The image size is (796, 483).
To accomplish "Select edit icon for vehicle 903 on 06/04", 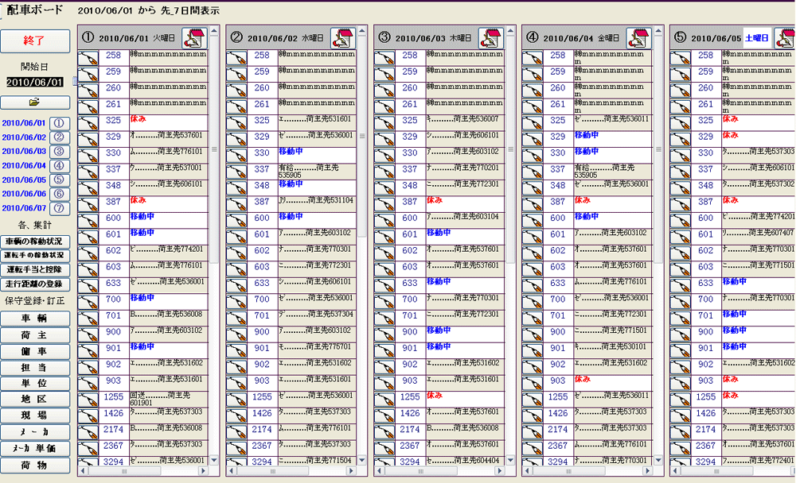I will point(533,381).
